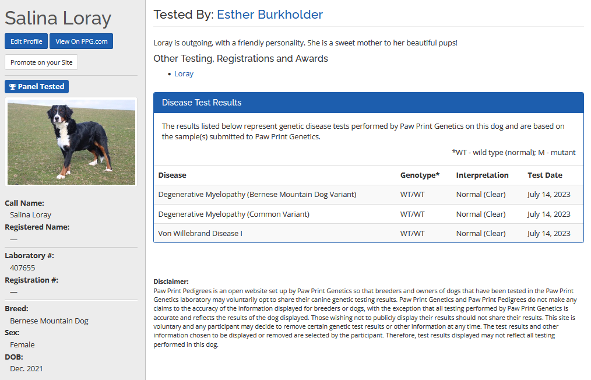Open the View On PPG.com button
Screen dimensions: 591x380
[81, 41]
